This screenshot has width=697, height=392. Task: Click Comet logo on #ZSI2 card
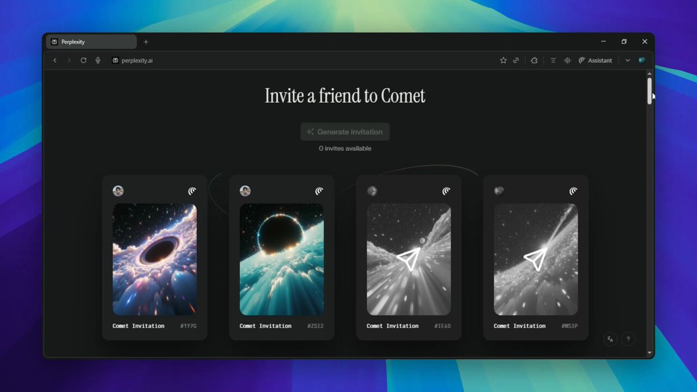click(319, 191)
